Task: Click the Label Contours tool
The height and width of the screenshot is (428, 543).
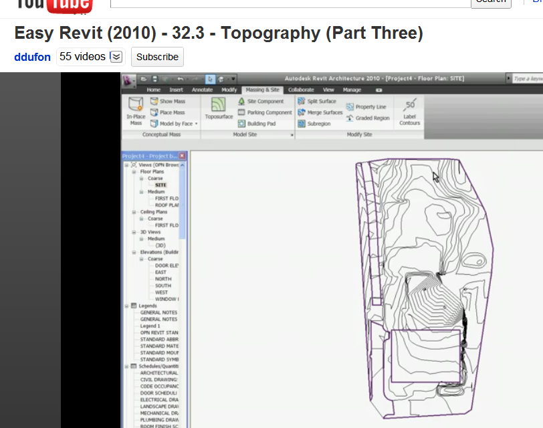Action: coord(410,112)
